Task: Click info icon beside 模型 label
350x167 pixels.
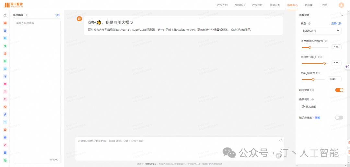Action: [309, 23]
